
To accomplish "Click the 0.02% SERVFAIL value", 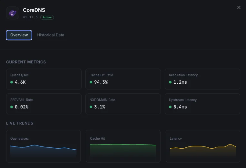I will coord(22,107).
